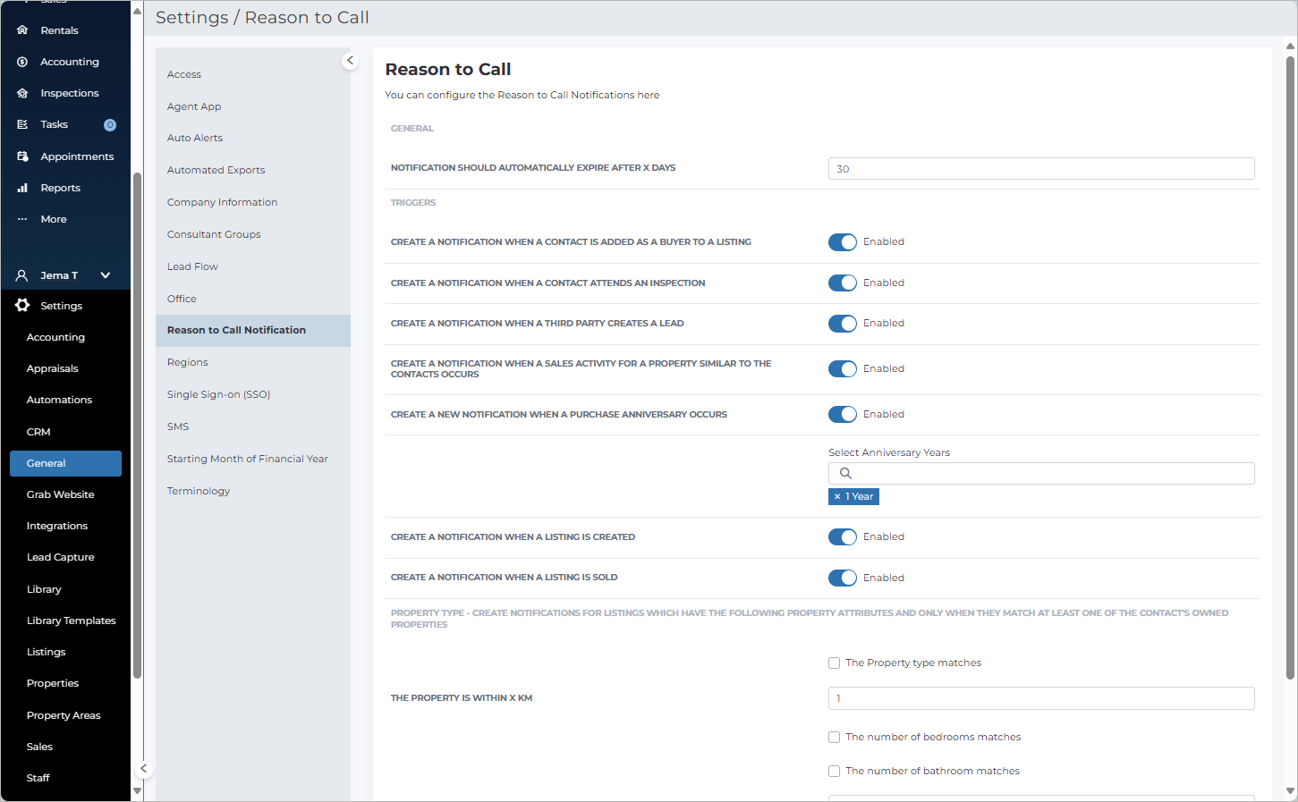Click the Appointments calendar icon
Image resolution: width=1298 pixels, height=802 pixels.
point(22,156)
